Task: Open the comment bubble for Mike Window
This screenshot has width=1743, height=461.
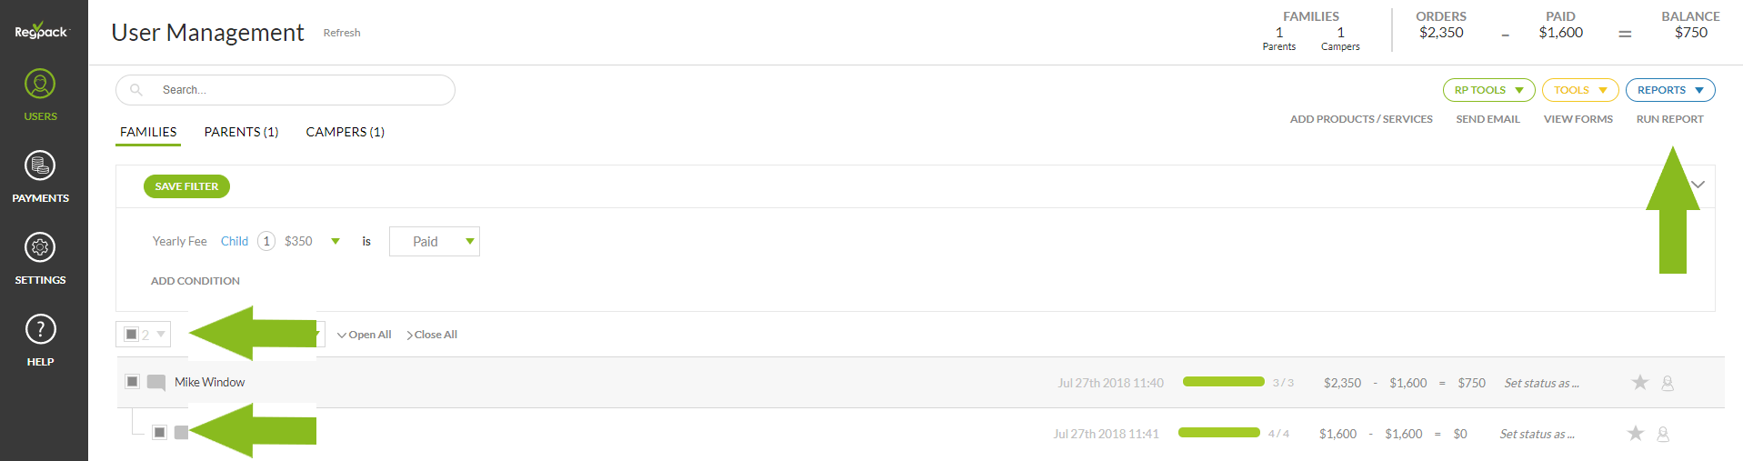Action: (x=156, y=382)
